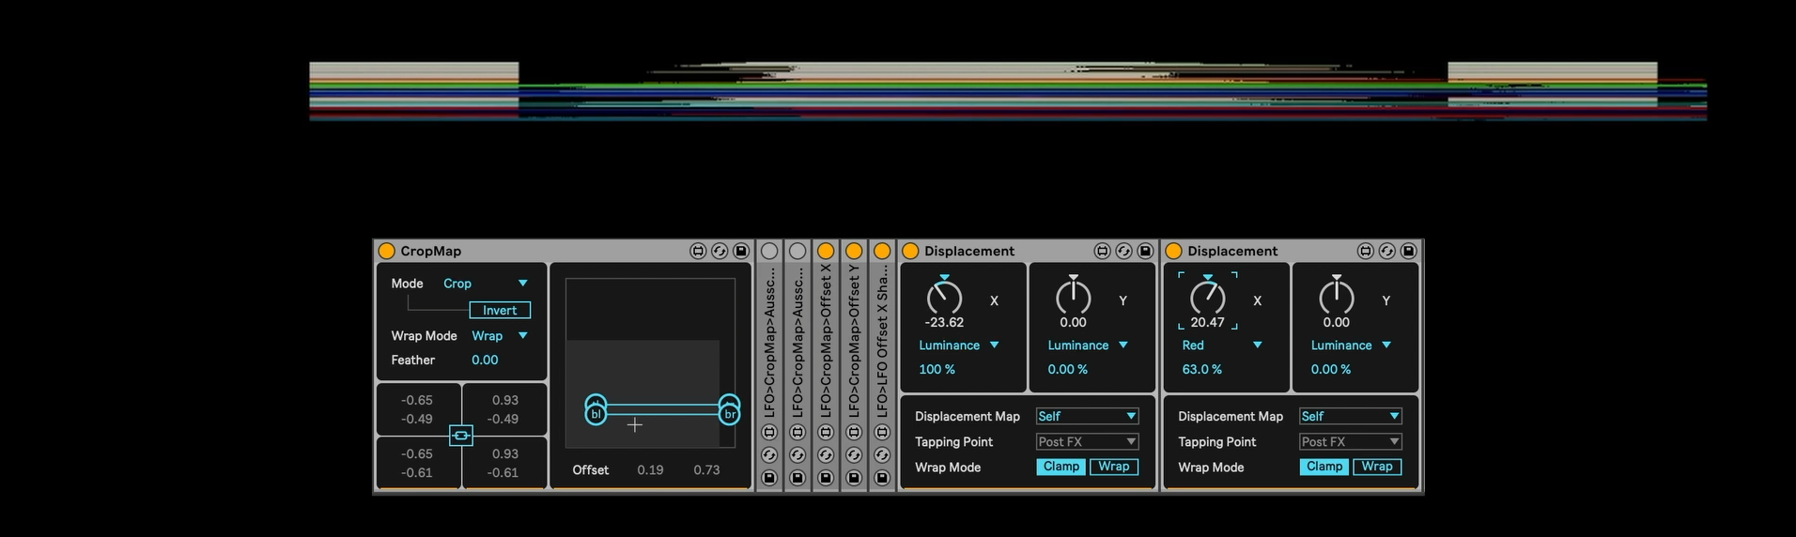Save preset on the first Displacement device
Viewport: 1796px width, 537px height.
point(1145,251)
